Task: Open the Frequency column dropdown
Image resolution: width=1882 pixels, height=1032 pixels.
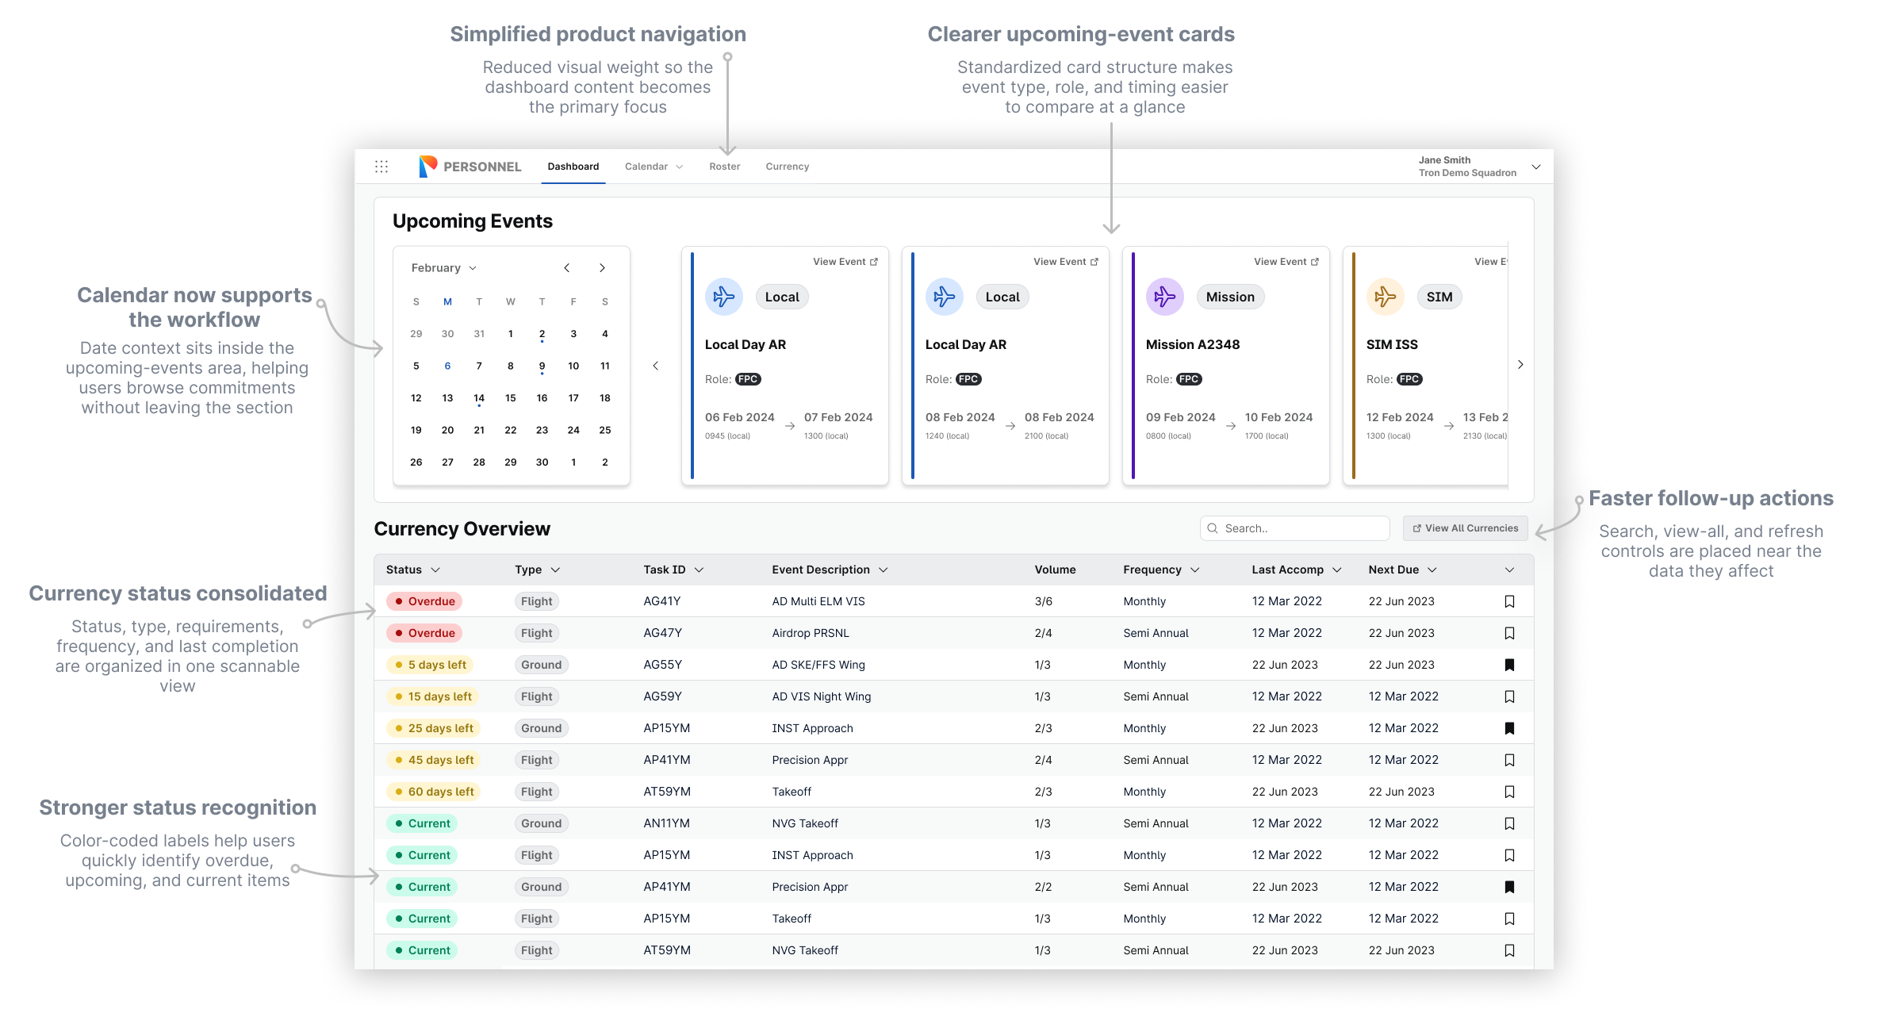Action: [1195, 570]
